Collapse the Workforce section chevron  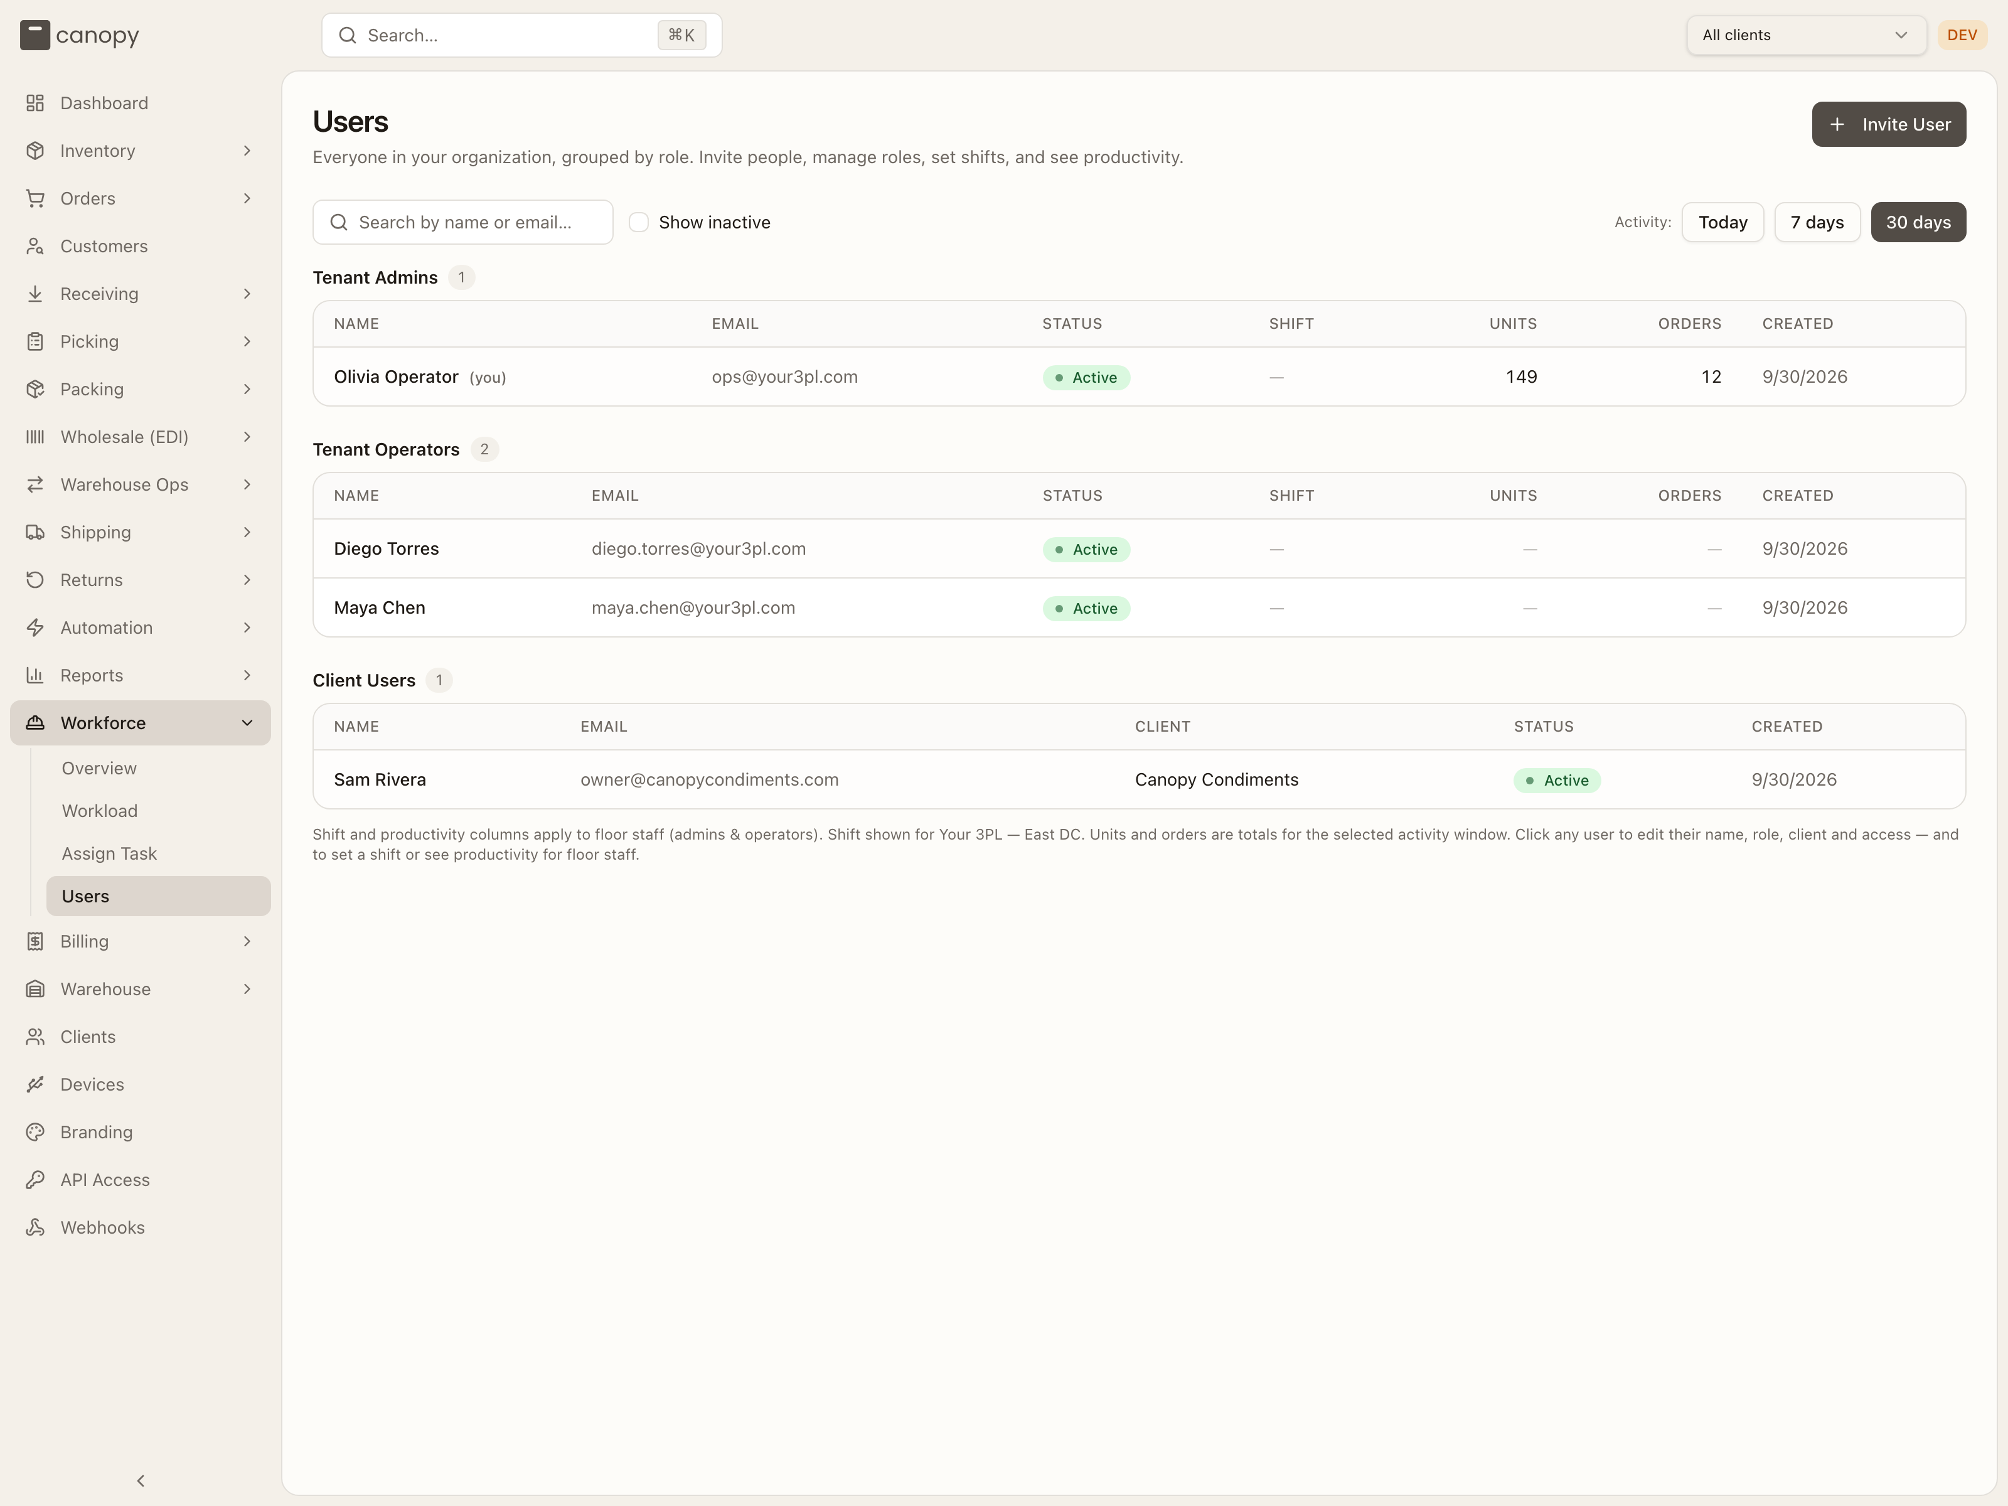(x=247, y=724)
